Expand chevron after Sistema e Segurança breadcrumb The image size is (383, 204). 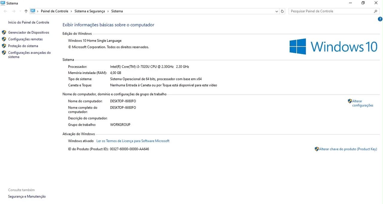108,11
